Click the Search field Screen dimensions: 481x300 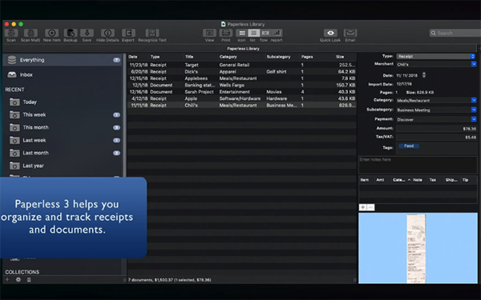pyautogui.click(x=455, y=33)
